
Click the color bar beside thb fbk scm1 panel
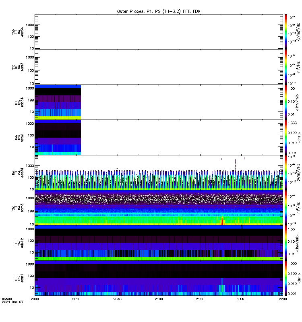(x=286, y=137)
